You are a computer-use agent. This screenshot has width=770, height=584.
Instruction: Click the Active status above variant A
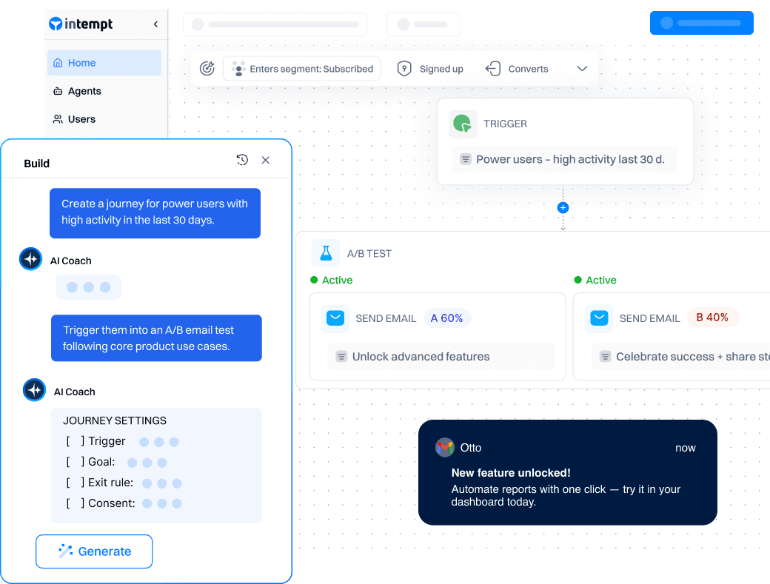[x=332, y=281]
